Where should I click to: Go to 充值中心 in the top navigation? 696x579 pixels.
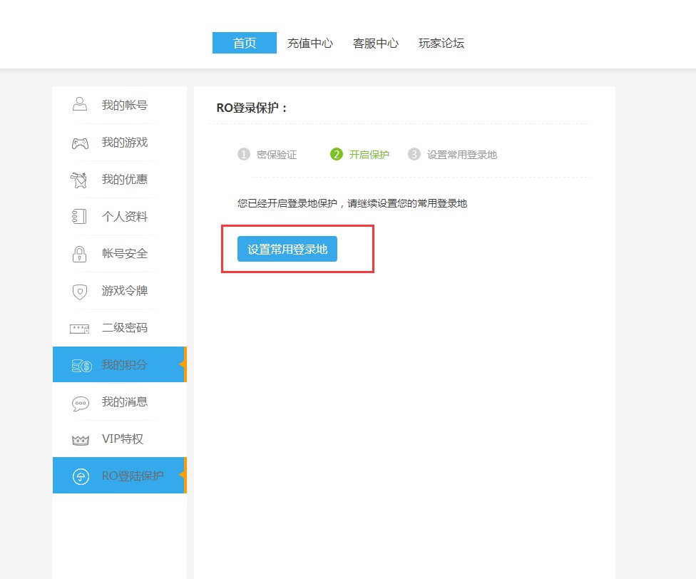(x=309, y=43)
